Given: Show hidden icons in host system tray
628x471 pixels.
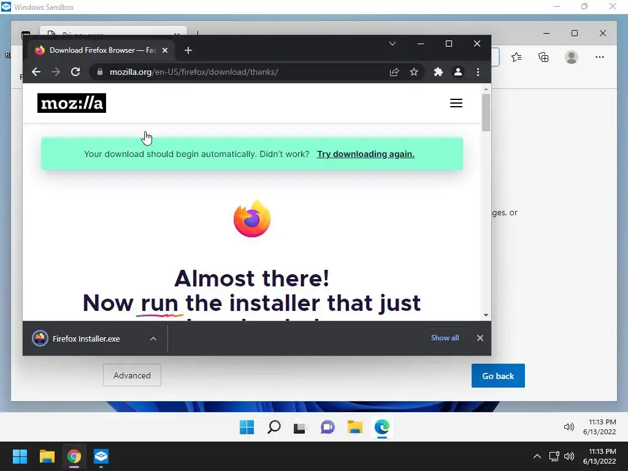Looking at the screenshot, I should click(x=537, y=456).
